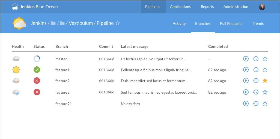Click the master running progress indicator
Image resolution: width=280 pixels, height=139 pixels.
pos(37,59)
